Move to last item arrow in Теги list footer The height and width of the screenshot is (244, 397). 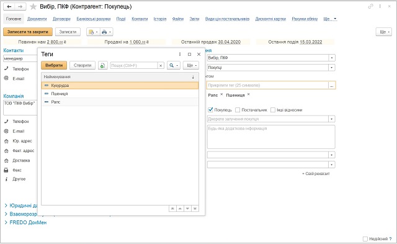195,208
